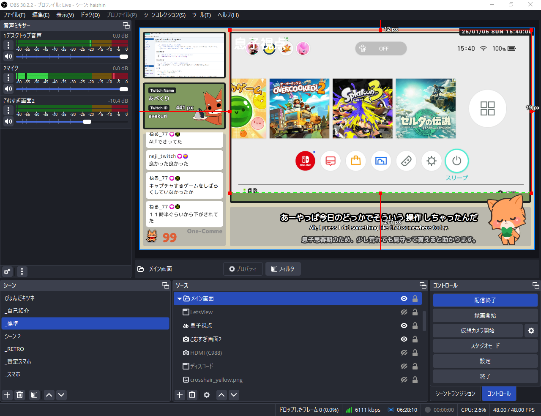Hide the 息子視点 text source
Image resolution: width=541 pixels, height=416 pixels.
pos(404,326)
